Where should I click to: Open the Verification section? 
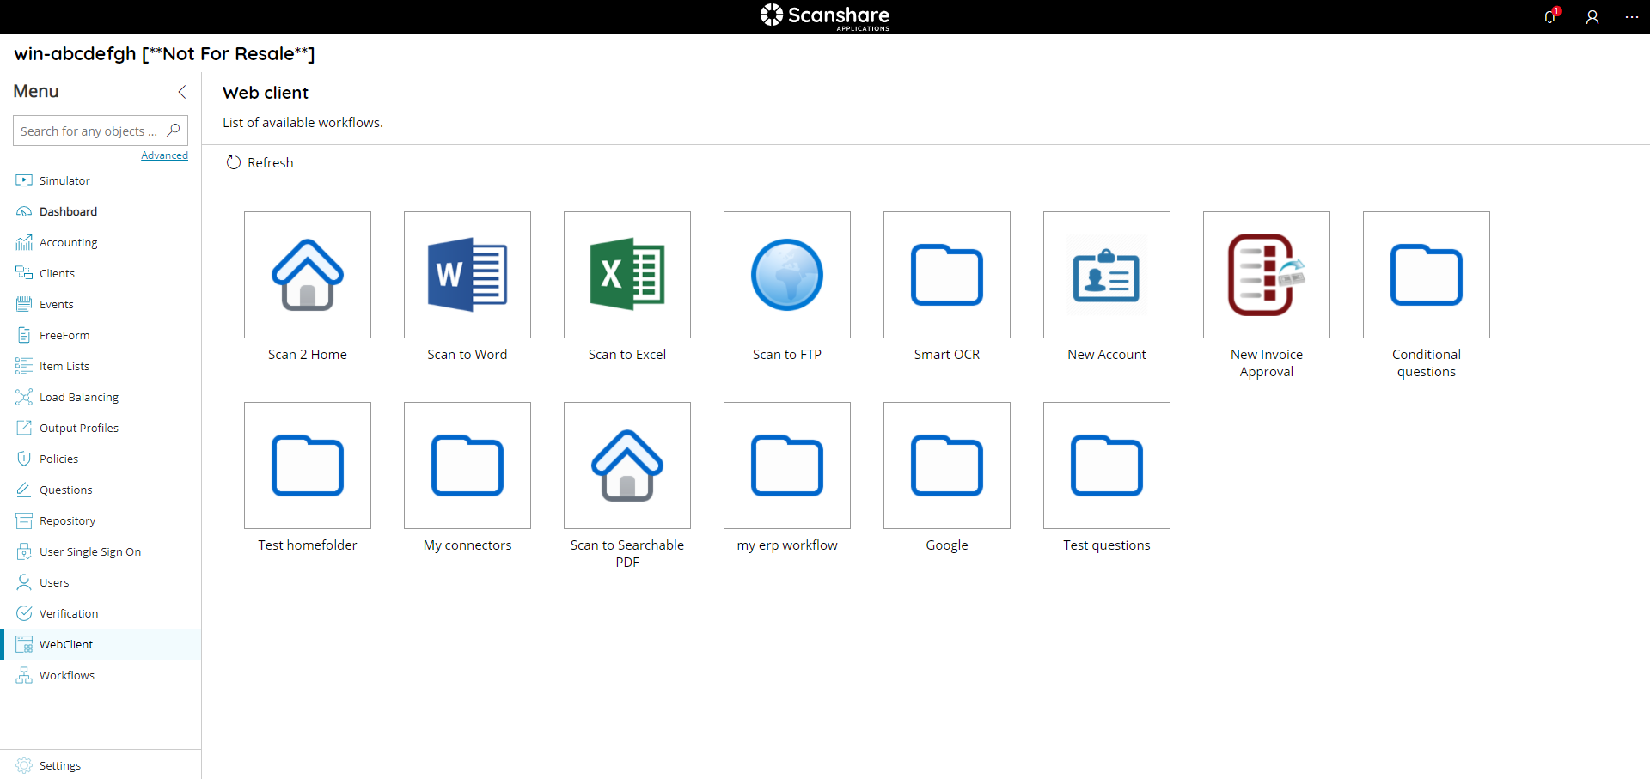pos(66,613)
